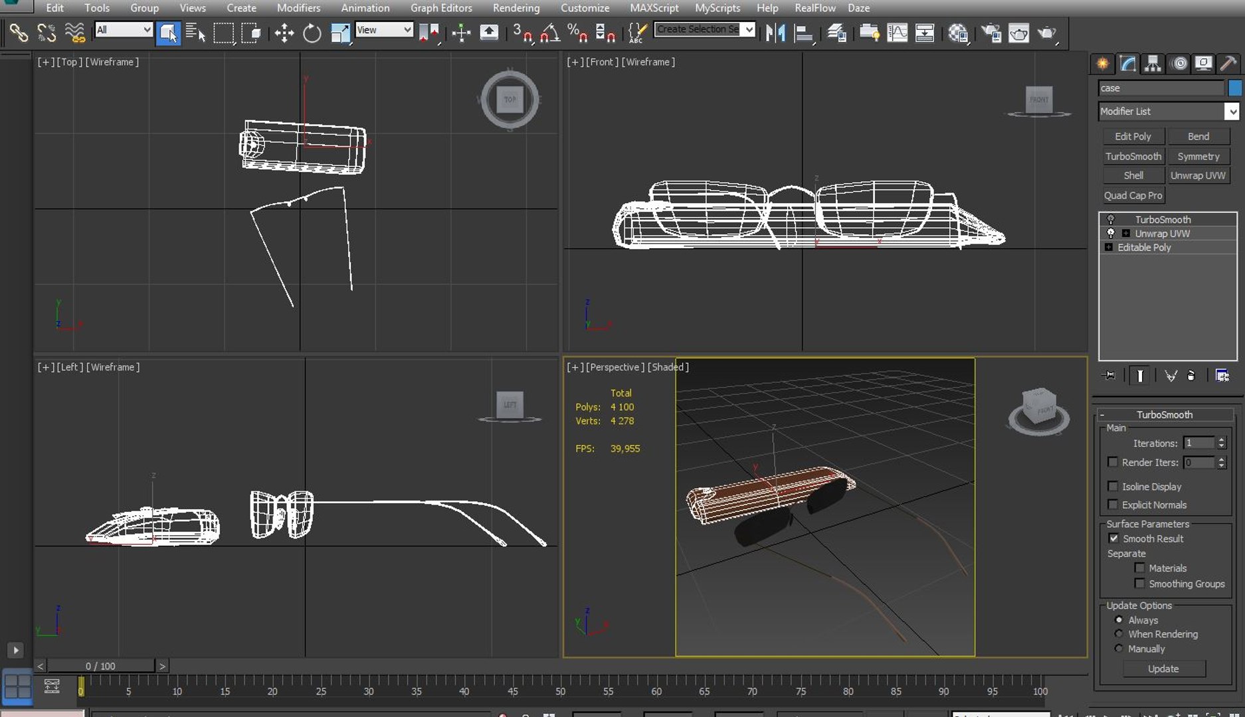Activate the Select and Rotate tool
The height and width of the screenshot is (717, 1245).
pos(312,33)
